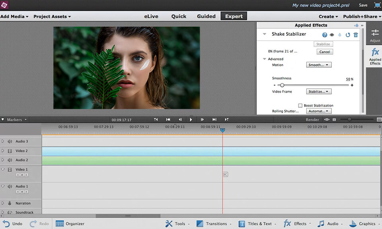Screen dimensions: 382x229
Task: Delete the Shake Stabilizer effect with the trash icon
Action: (356, 35)
